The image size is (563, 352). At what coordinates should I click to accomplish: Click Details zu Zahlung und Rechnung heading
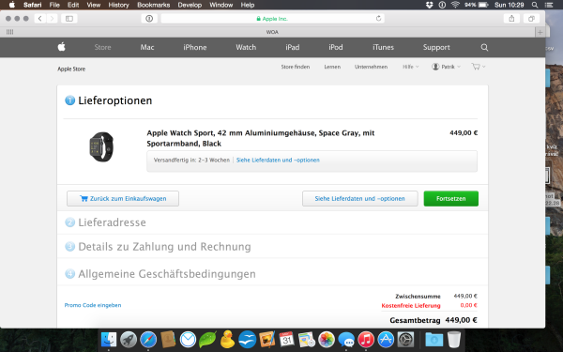(164, 247)
